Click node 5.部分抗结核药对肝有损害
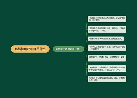This screenshot has height=98, width=137. coord(107,48)
